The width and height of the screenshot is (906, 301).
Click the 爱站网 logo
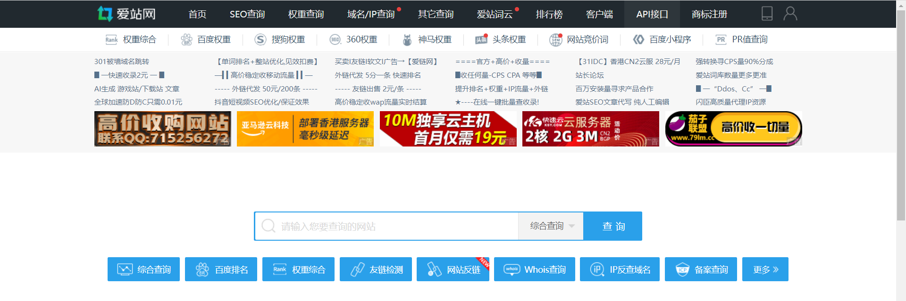126,14
